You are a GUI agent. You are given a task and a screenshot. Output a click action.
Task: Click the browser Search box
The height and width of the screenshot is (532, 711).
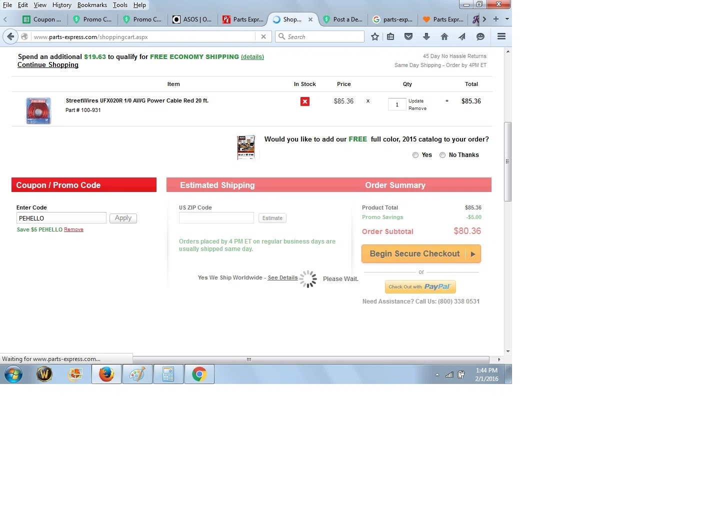(319, 36)
